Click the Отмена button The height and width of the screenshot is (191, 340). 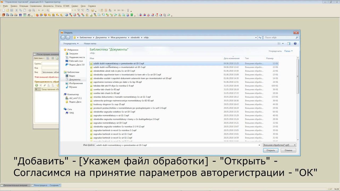click(x=288, y=150)
